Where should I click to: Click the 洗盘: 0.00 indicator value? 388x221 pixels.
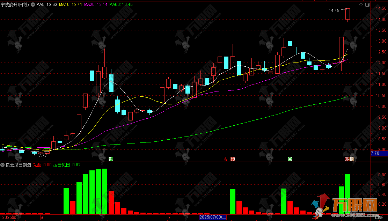(x=42, y=164)
